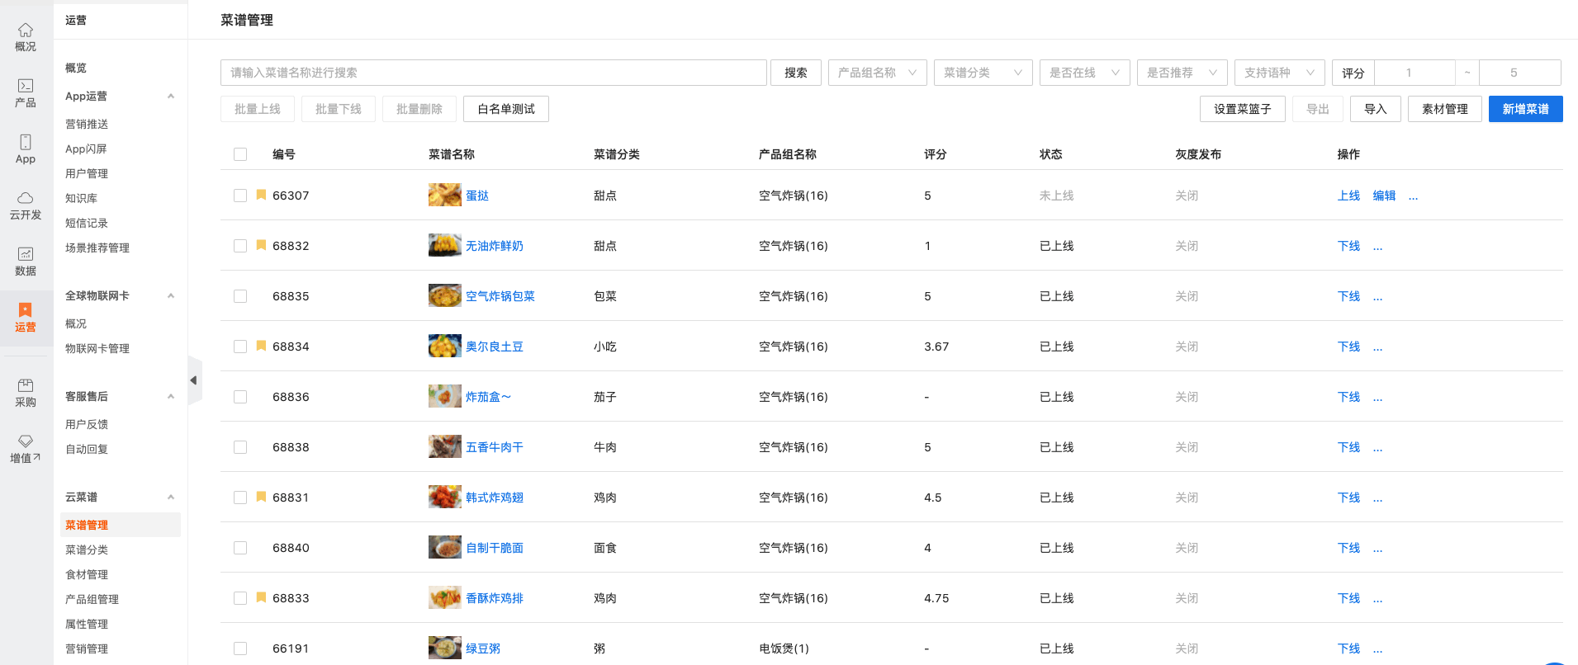Click the 搜索 button
The width and height of the screenshot is (1578, 665).
(x=796, y=73)
